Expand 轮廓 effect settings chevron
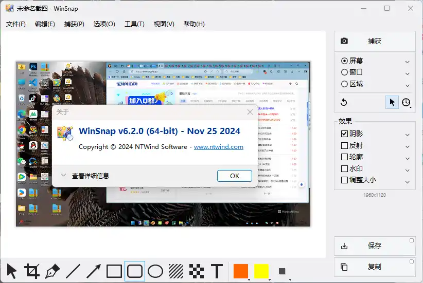Screen dimensions: 423x283 [x=408, y=159]
